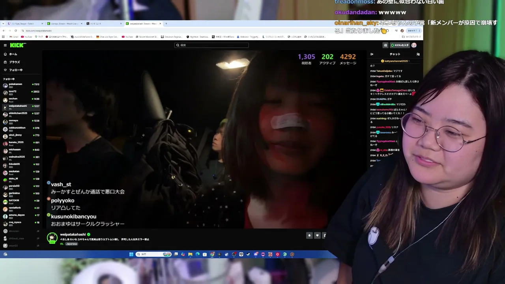505x284 pixels.
Task: Reload the page with the refresh icon
Action: tap(16, 31)
